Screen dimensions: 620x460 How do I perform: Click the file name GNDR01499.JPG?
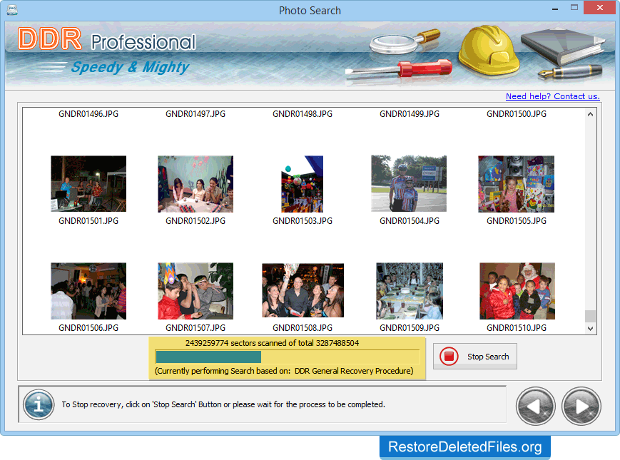[410, 114]
